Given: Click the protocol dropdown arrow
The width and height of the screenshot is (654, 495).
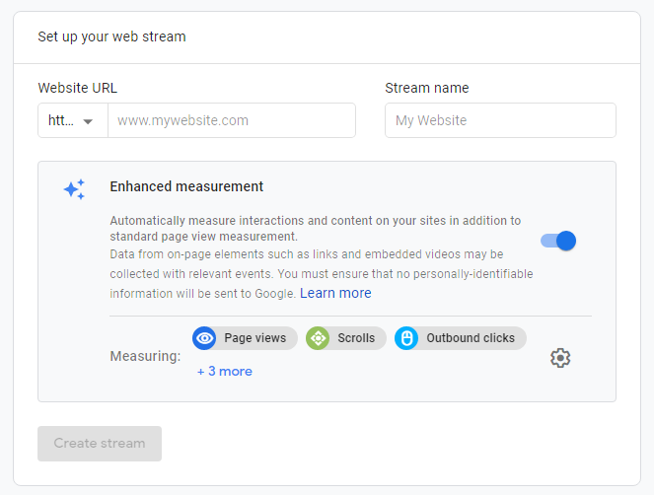Looking at the screenshot, I should 89,121.
